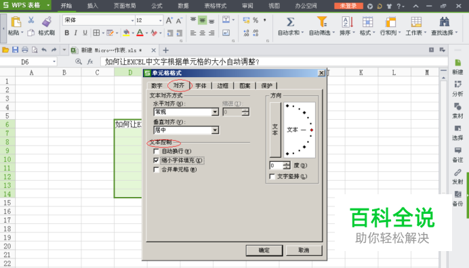This screenshot has height=268, width=469.
Task: Select column A header
Action: point(32,72)
